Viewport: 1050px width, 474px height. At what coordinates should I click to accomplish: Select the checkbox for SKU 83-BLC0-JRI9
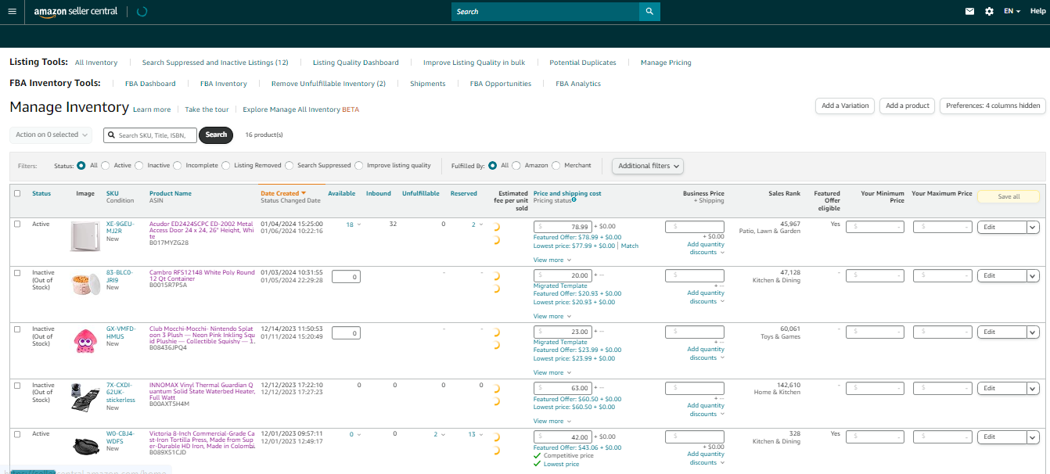point(17,272)
